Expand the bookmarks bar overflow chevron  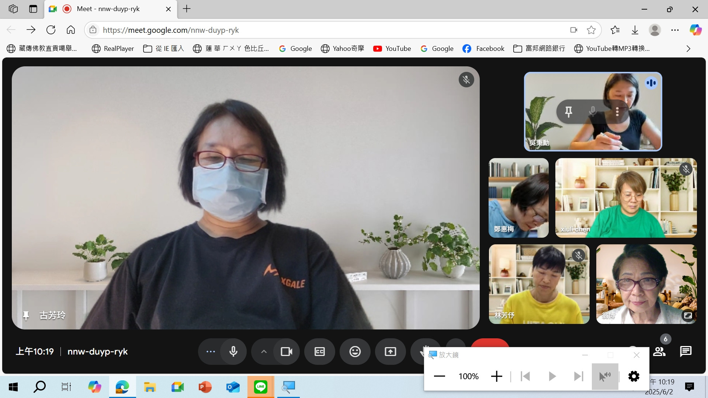(x=688, y=49)
